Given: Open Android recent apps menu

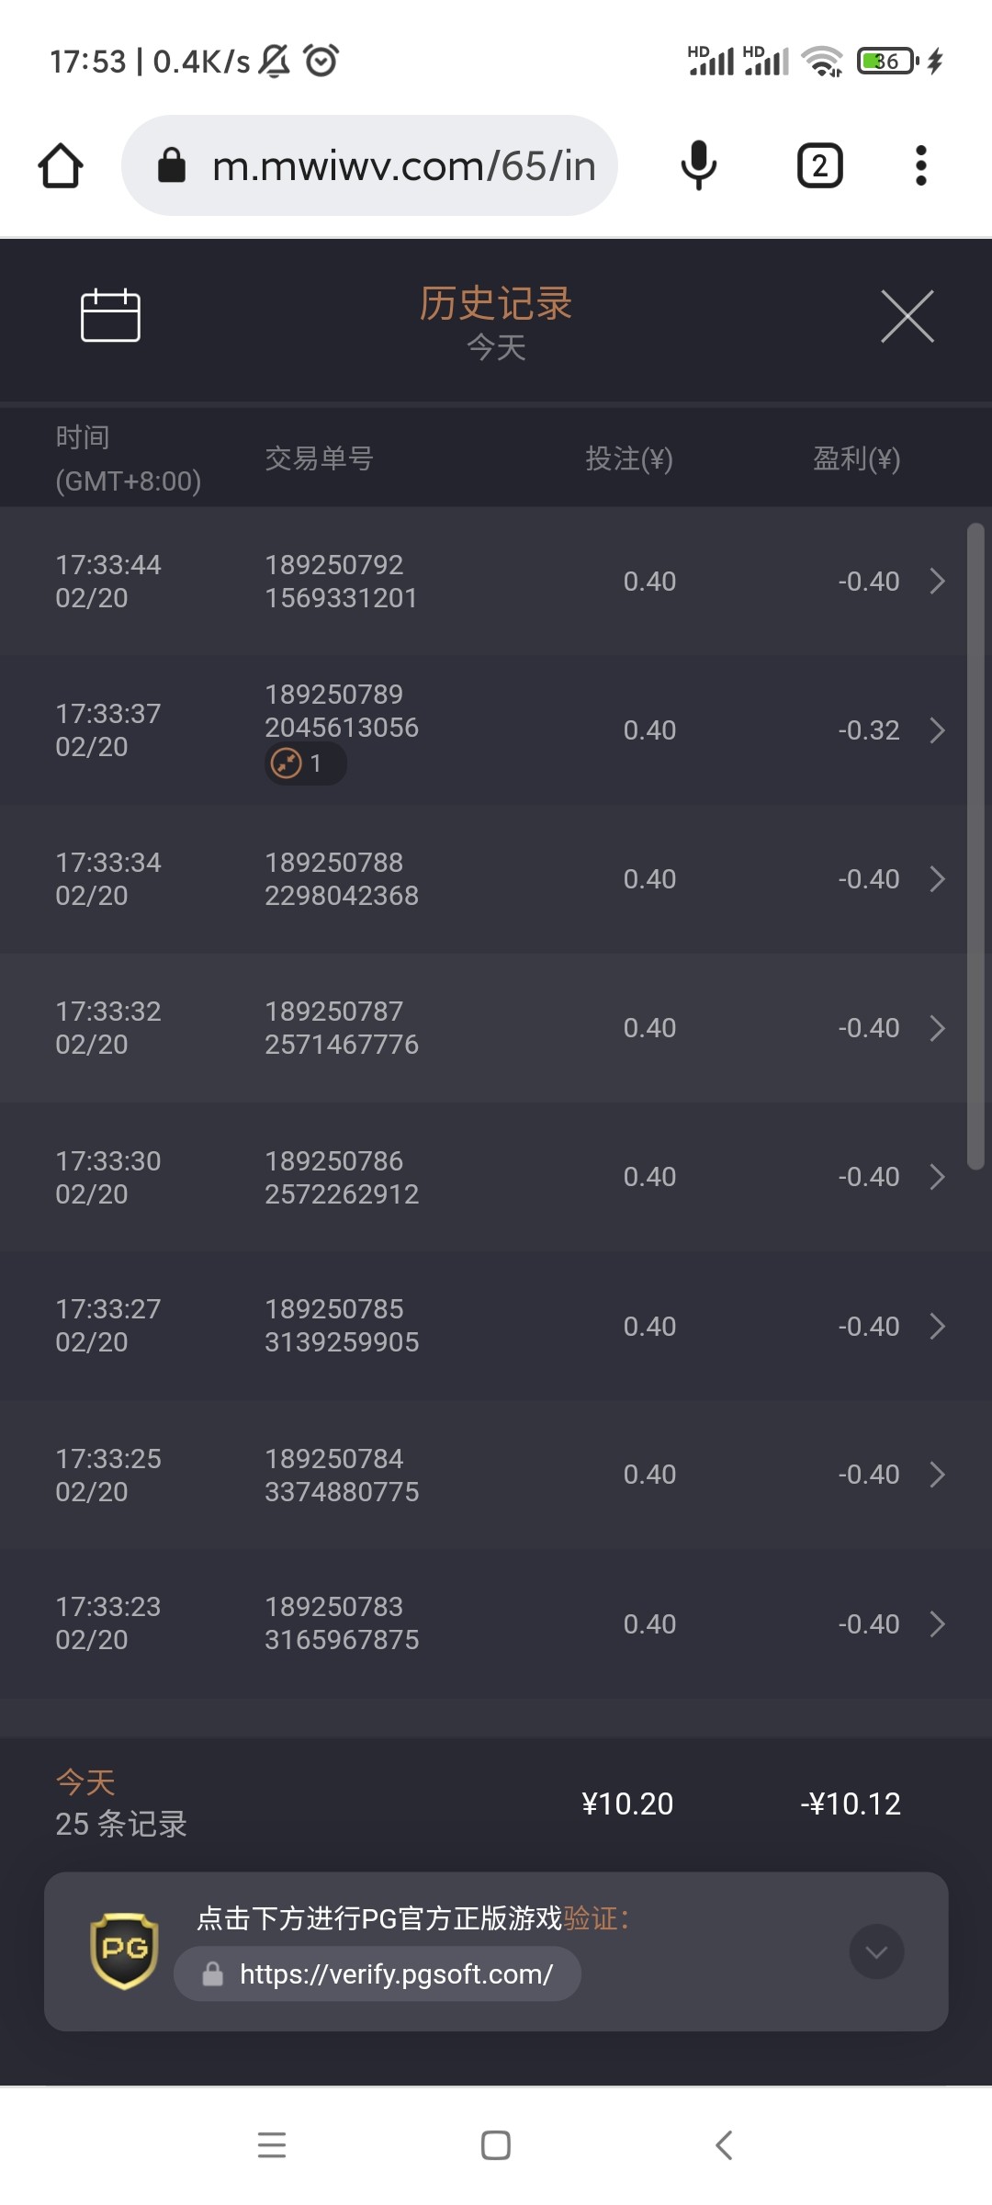Looking at the screenshot, I should 272,2145.
